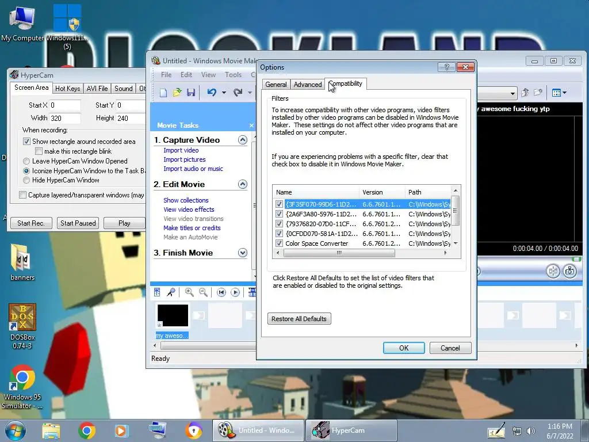Open the Hot Keys tab in HyperCam

pyautogui.click(x=68, y=88)
